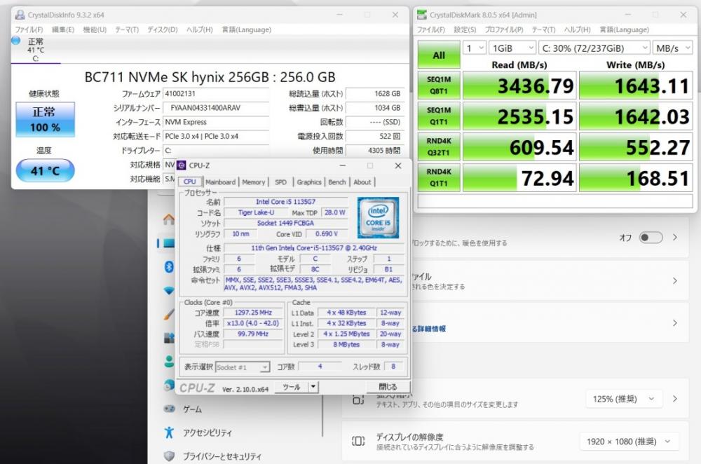
Task: Open the 1GiB test size dropdown
Action: pyautogui.click(x=512, y=48)
